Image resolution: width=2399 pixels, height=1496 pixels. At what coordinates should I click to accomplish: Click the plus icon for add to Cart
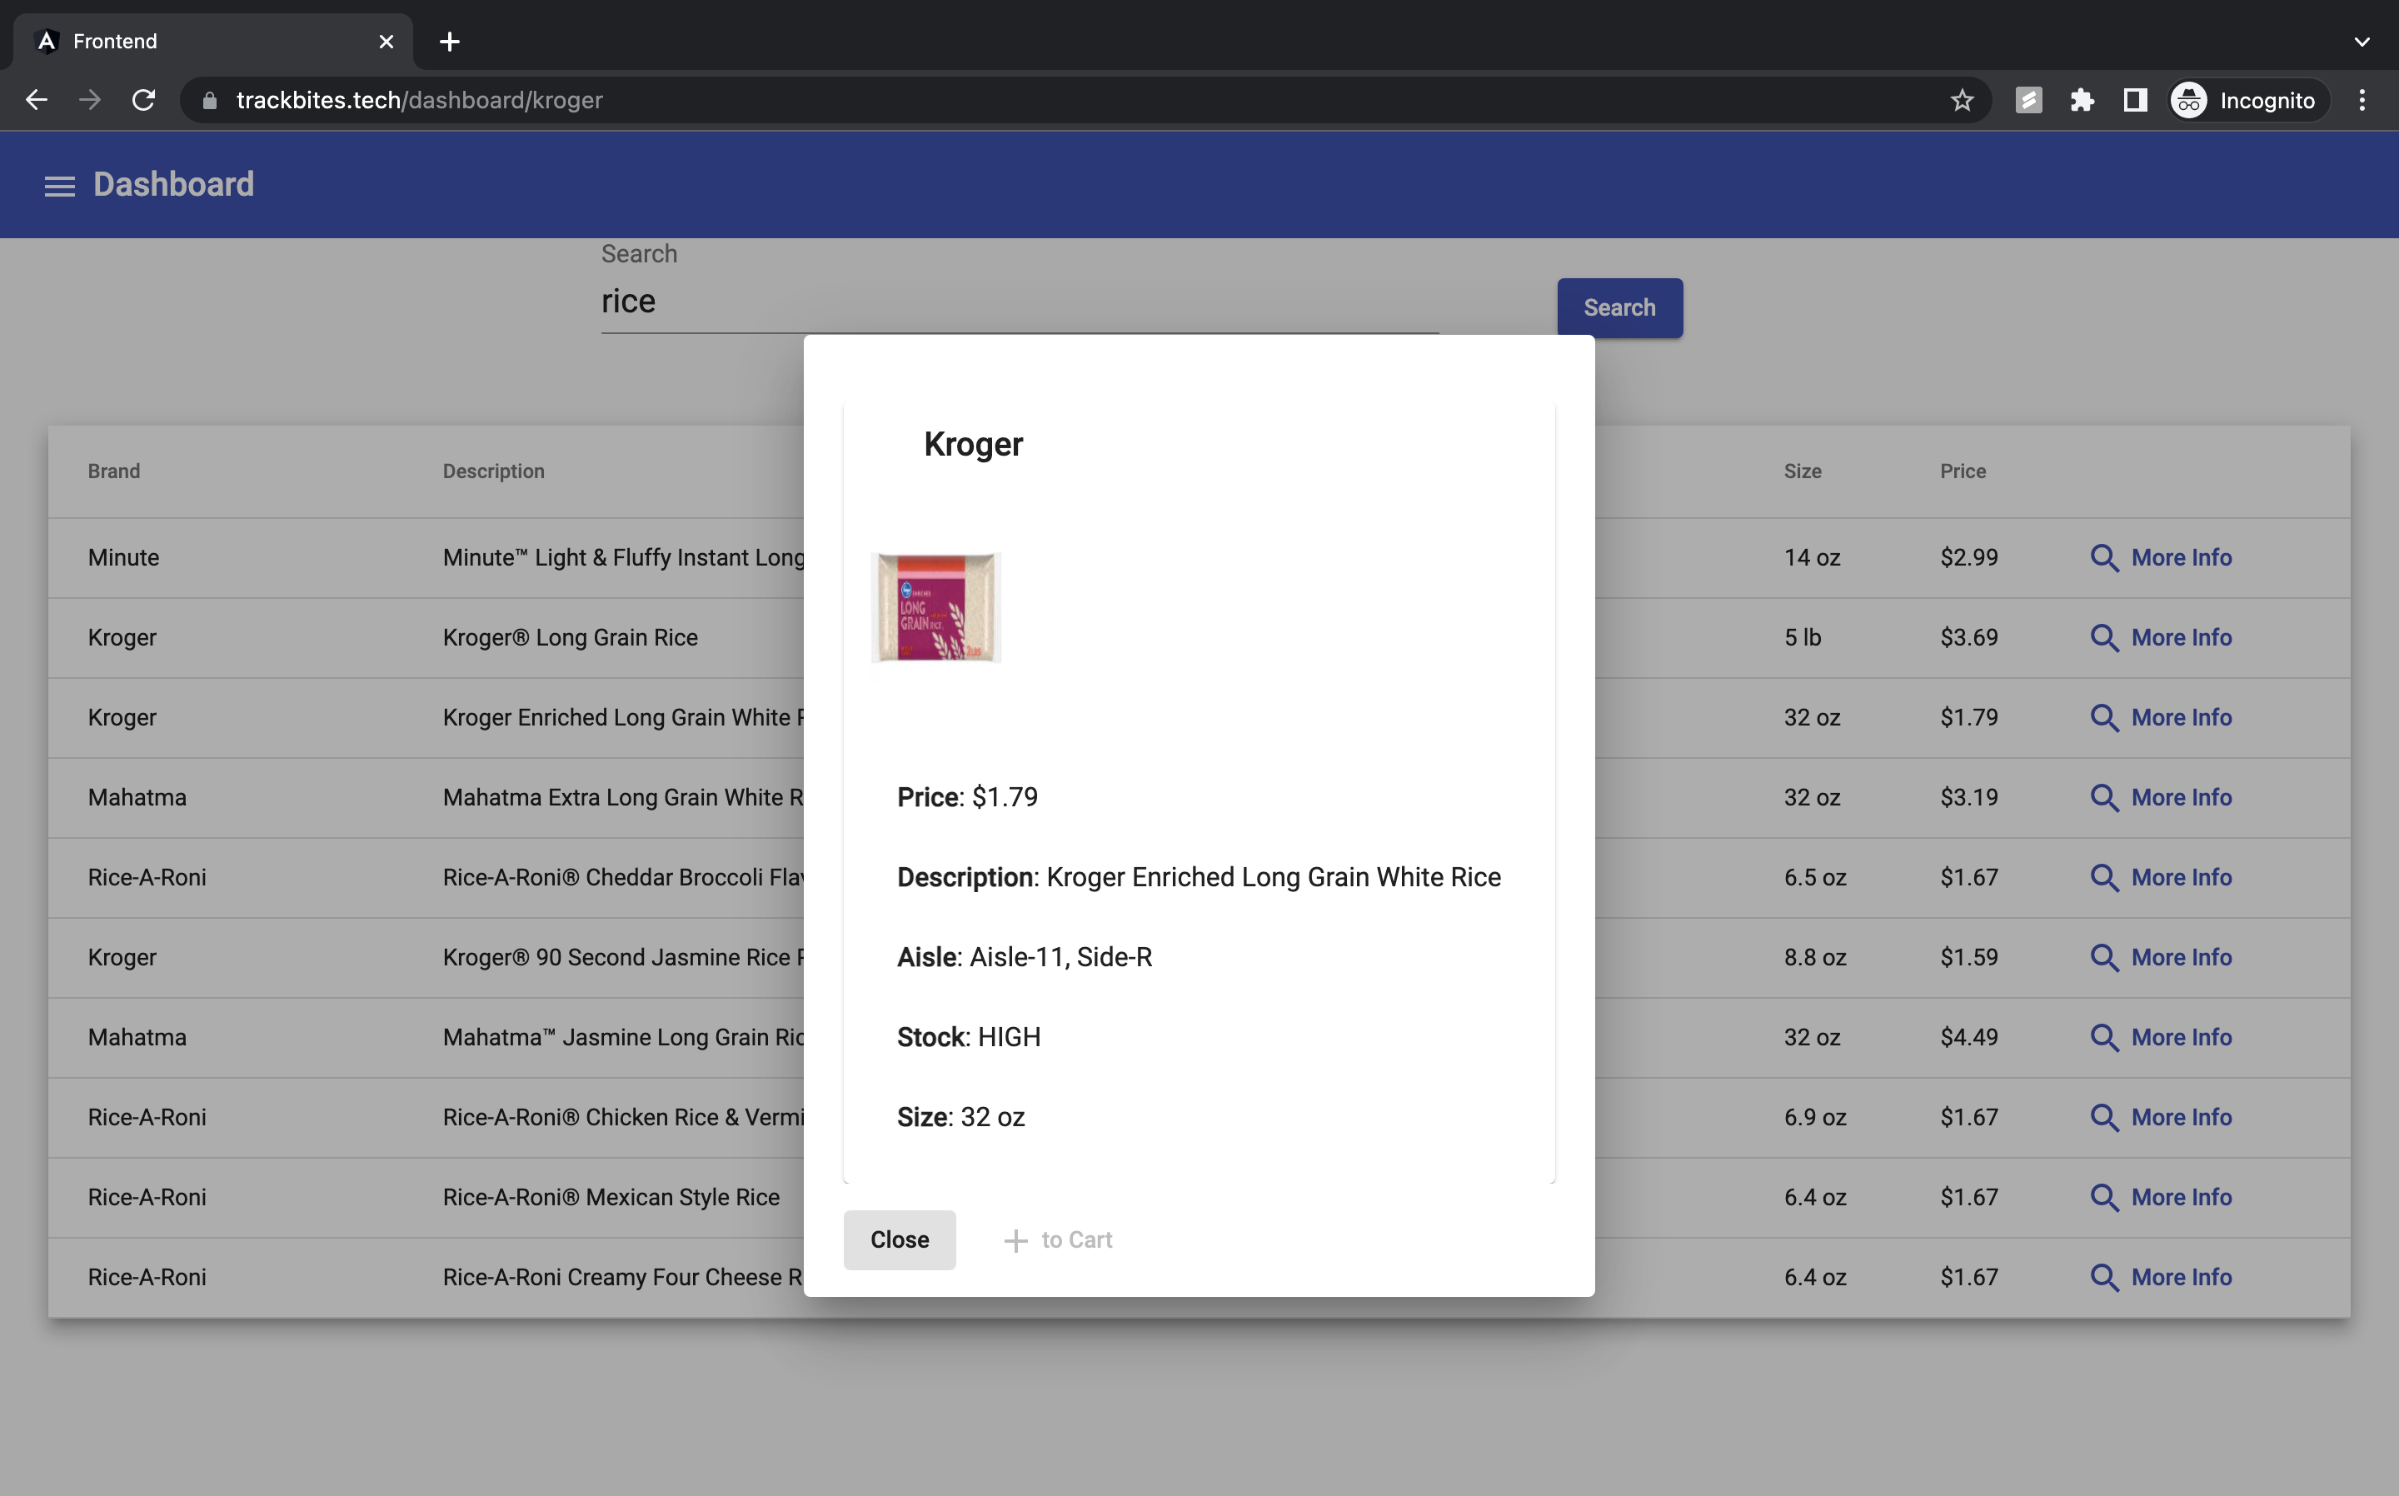tap(1015, 1241)
